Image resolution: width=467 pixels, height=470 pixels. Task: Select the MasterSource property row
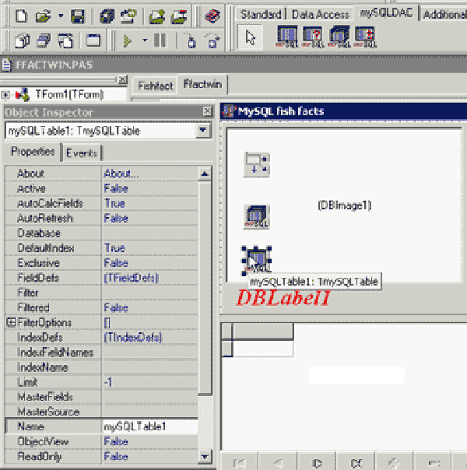tap(101, 412)
